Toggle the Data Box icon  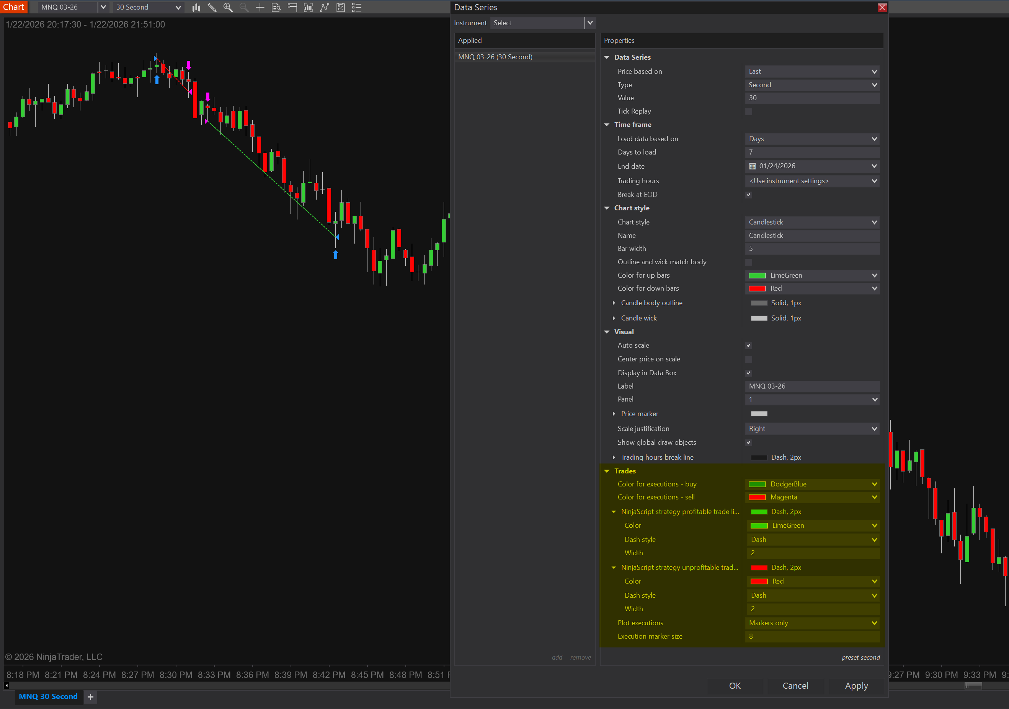pos(276,8)
